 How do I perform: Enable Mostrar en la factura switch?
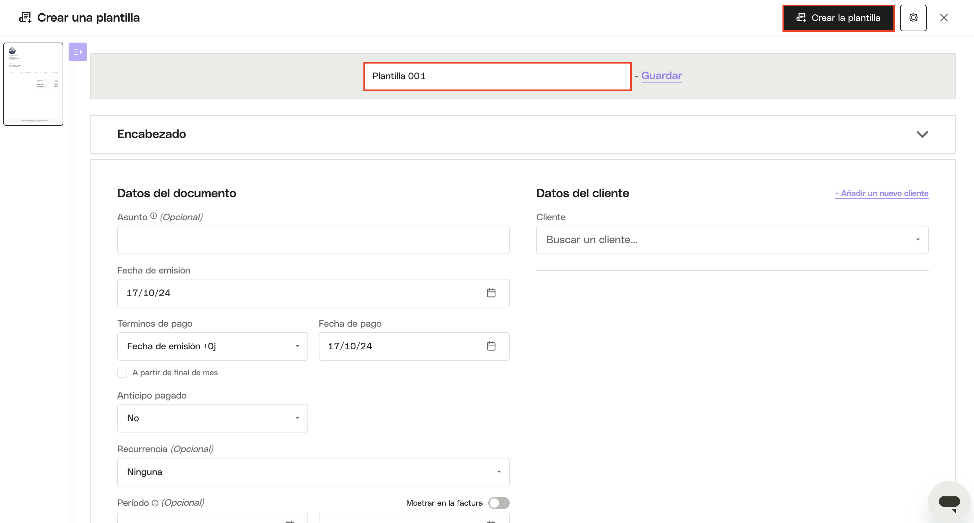tap(499, 503)
